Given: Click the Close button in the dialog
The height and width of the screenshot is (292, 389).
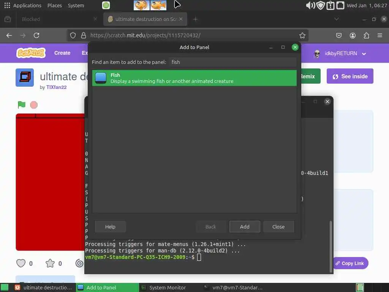Looking at the screenshot, I should [x=278, y=227].
